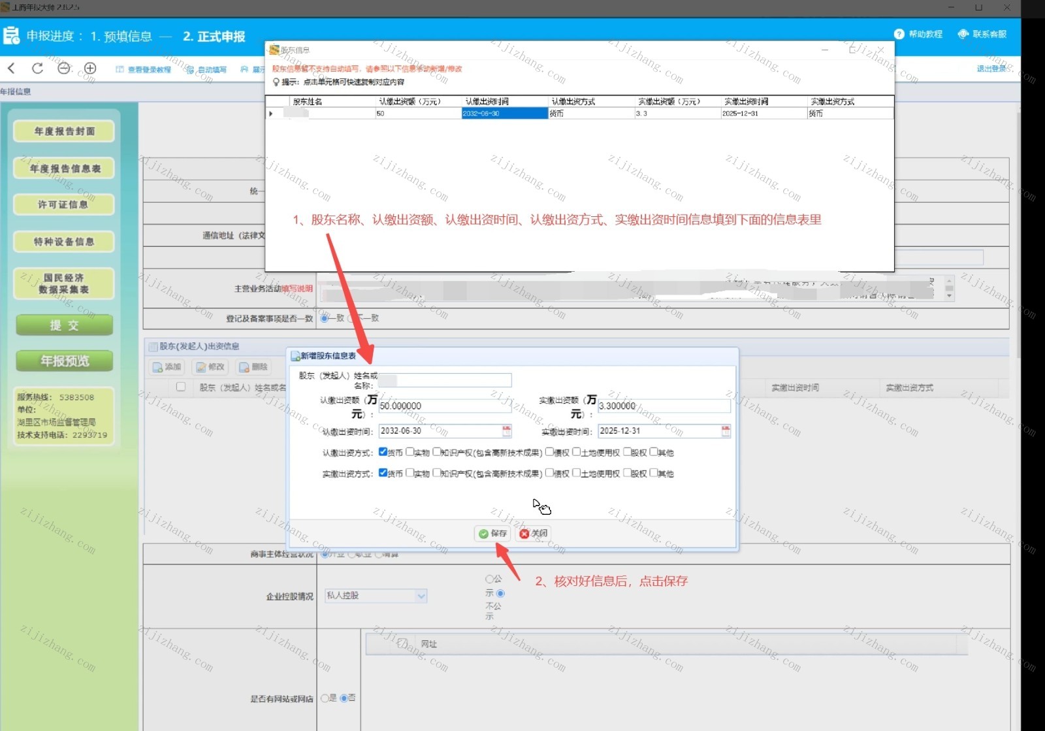Click the zoom out minus icon

[x=64, y=68]
